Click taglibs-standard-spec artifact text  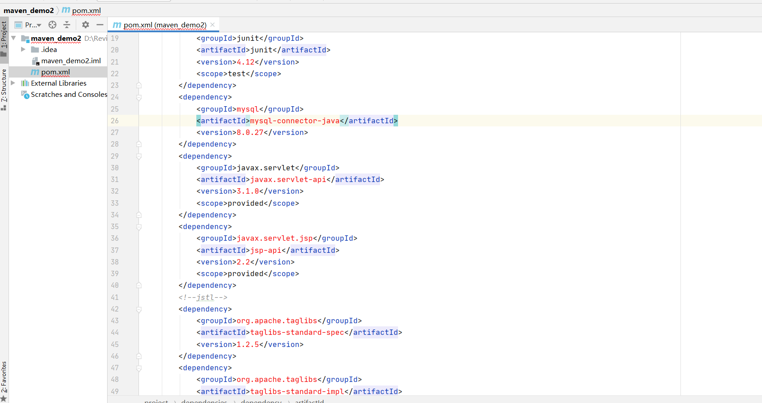click(x=297, y=332)
